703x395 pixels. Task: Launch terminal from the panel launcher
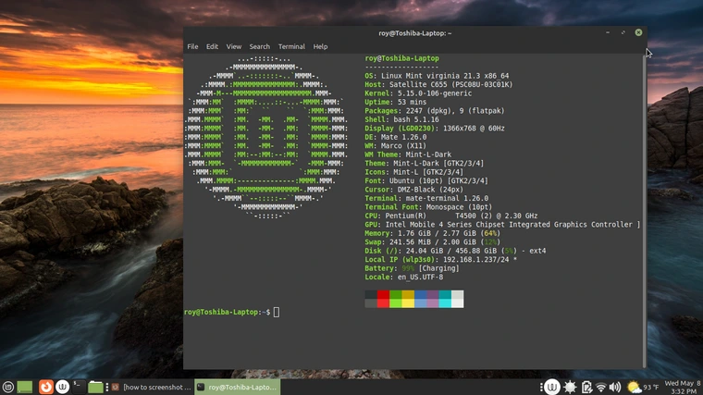pos(78,387)
